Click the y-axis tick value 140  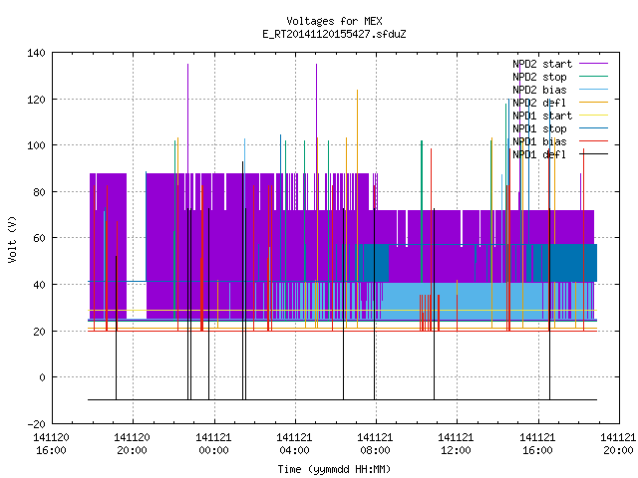click(36, 53)
